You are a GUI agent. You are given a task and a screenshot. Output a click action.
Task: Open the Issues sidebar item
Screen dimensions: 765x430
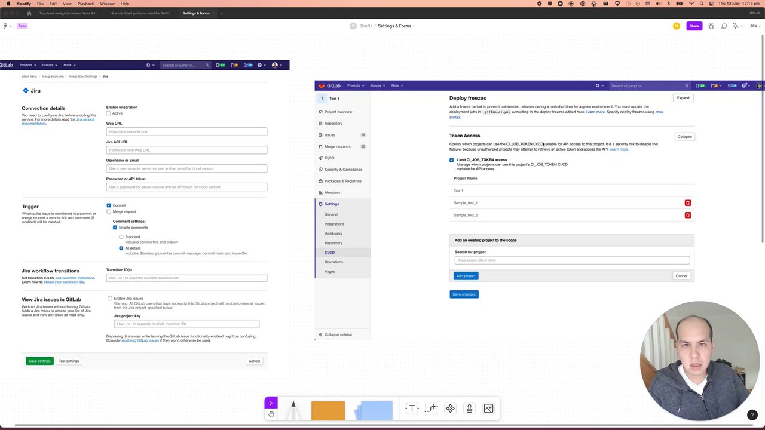[342, 135]
